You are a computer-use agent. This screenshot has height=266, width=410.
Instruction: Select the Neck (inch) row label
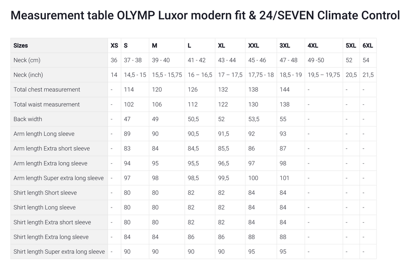point(28,75)
